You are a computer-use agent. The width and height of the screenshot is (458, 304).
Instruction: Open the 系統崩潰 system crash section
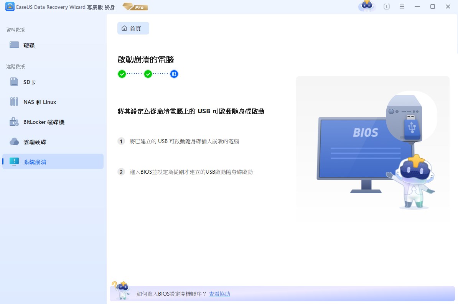14,161
